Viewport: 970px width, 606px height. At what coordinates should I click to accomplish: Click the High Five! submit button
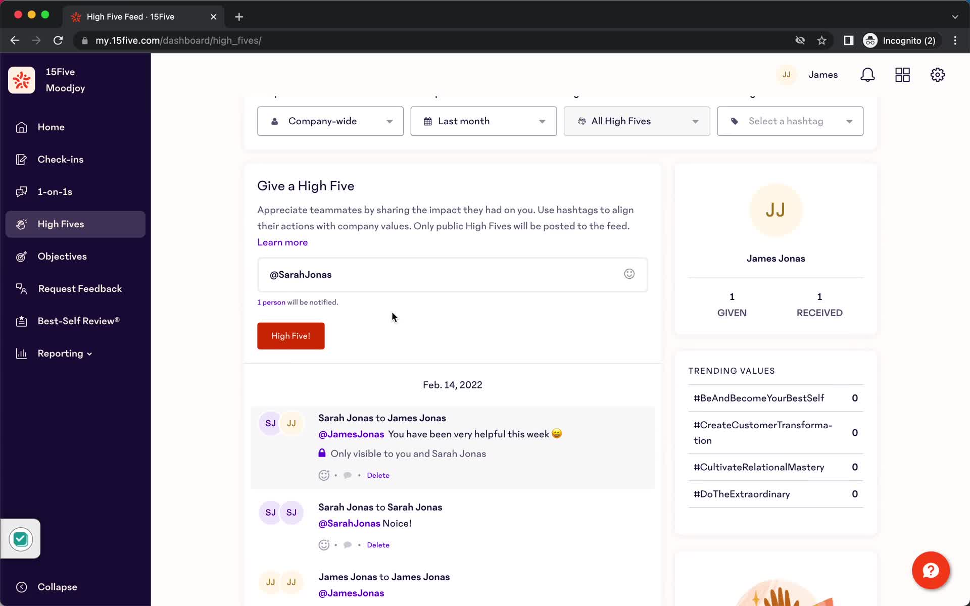(x=290, y=336)
